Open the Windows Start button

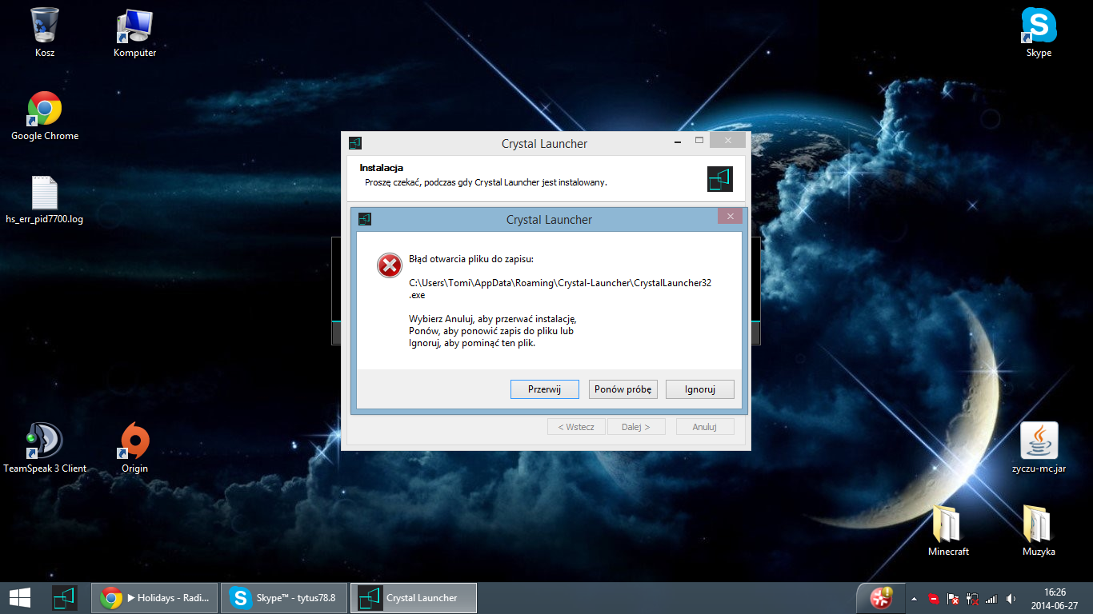20,597
